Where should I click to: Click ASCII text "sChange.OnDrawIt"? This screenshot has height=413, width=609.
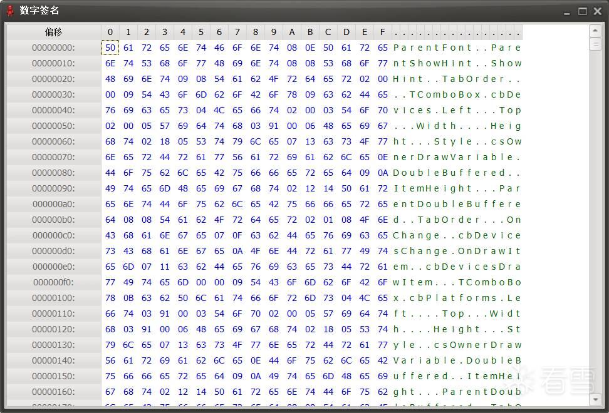(457, 251)
